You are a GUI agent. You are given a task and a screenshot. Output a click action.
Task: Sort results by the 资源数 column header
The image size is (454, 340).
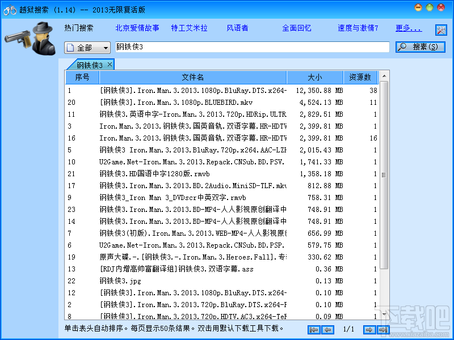[360, 78]
